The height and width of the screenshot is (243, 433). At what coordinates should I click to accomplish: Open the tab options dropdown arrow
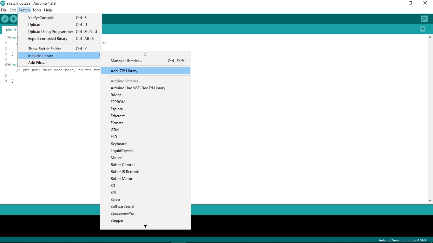(423, 29)
